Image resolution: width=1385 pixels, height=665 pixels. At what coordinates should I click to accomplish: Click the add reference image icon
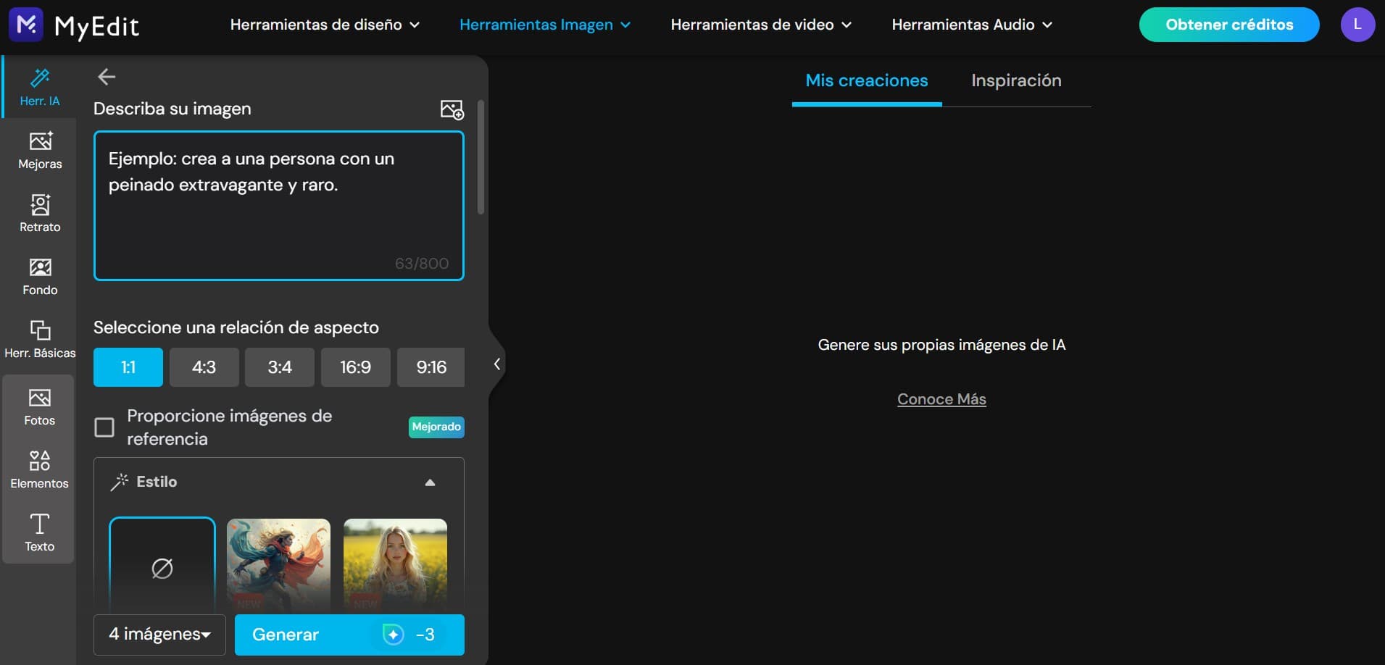(452, 109)
